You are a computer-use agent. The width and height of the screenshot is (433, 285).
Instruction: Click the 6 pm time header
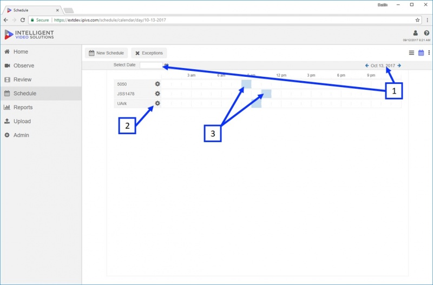click(x=341, y=75)
